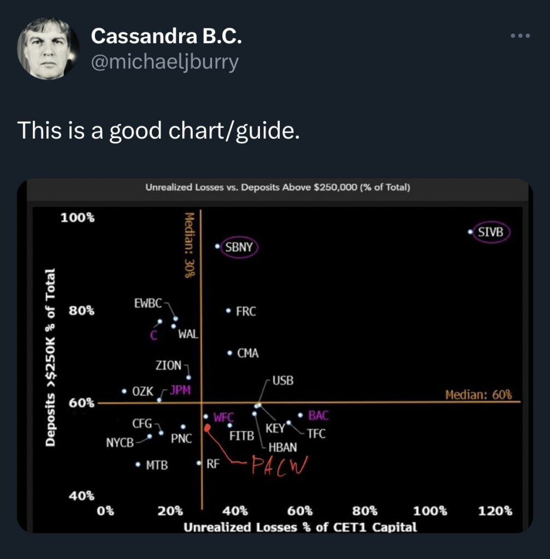Click the CMA data point label

click(247, 353)
